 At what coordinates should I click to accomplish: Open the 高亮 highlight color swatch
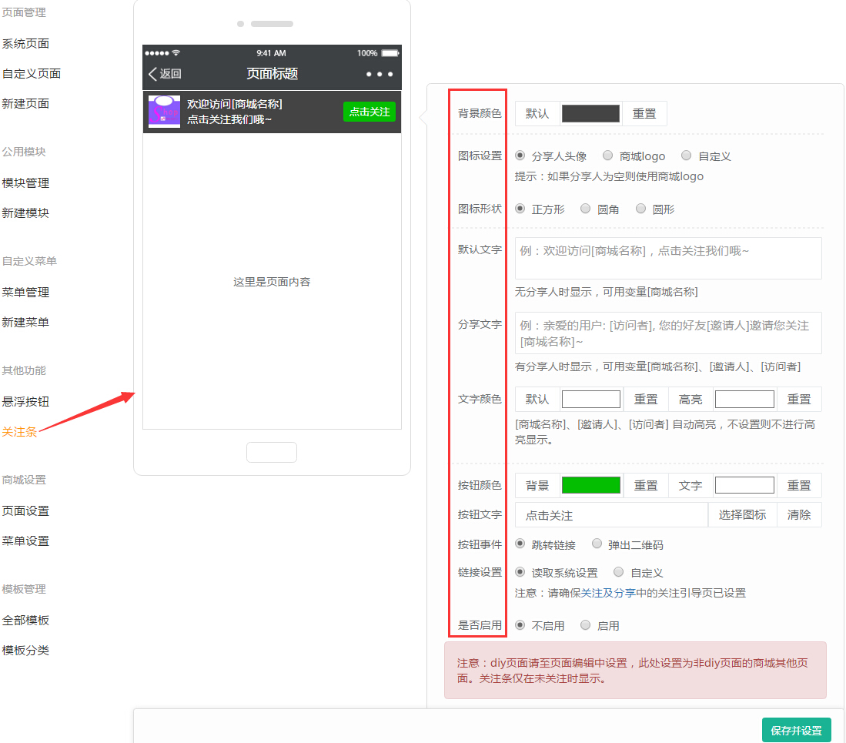744,399
